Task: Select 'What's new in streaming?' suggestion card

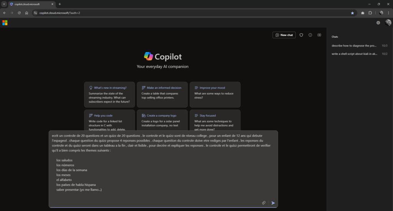Action: click(109, 95)
